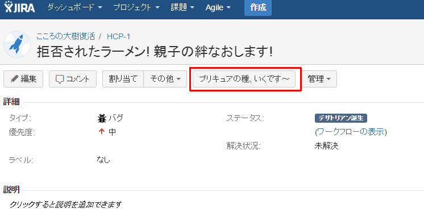Expand the 管理 admin dropdown
Screen dimensions: 424x221
[319, 79]
